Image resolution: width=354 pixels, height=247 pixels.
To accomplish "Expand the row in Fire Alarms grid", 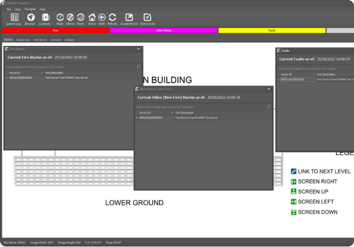I will (7, 78).
